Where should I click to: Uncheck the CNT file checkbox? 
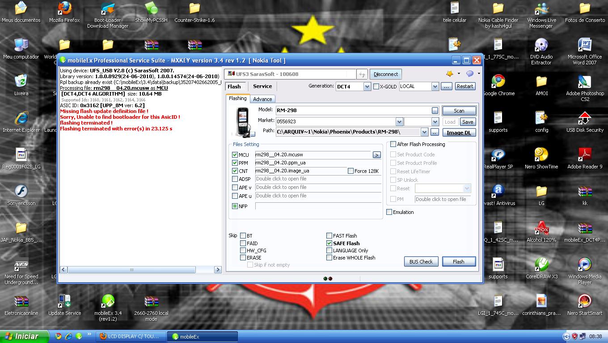pyautogui.click(x=235, y=171)
